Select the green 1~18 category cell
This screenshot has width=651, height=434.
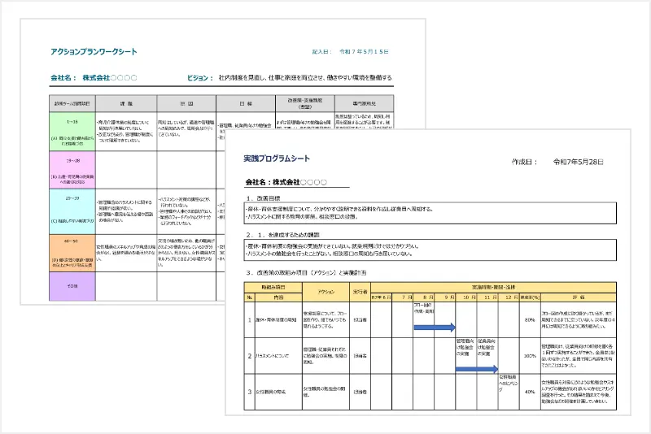(x=71, y=130)
